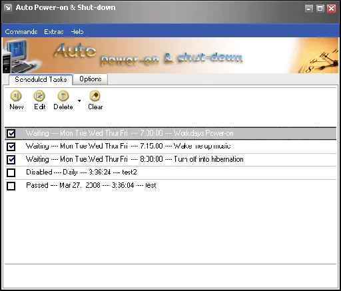Close the Auto Power-on & Shut-down window
This screenshot has height=291, width=341.
[x=332, y=9]
